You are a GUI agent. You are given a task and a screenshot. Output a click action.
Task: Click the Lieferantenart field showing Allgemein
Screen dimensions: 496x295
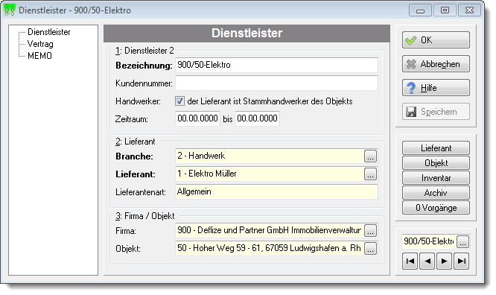tap(276, 191)
